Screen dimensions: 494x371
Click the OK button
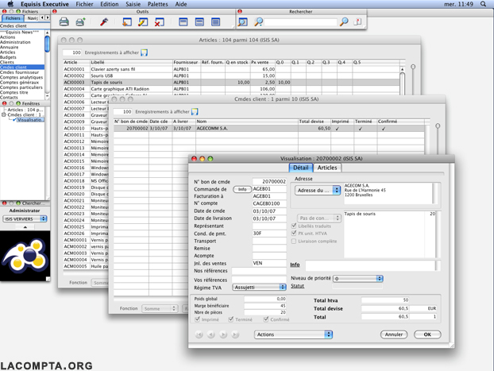(427, 334)
